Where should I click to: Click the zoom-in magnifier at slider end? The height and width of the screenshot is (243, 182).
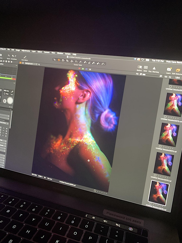click(x=161, y=76)
